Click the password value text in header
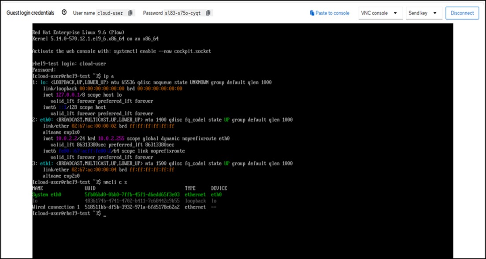Screen dimensions: 486x259 pyautogui.click(x=183, y=13)
